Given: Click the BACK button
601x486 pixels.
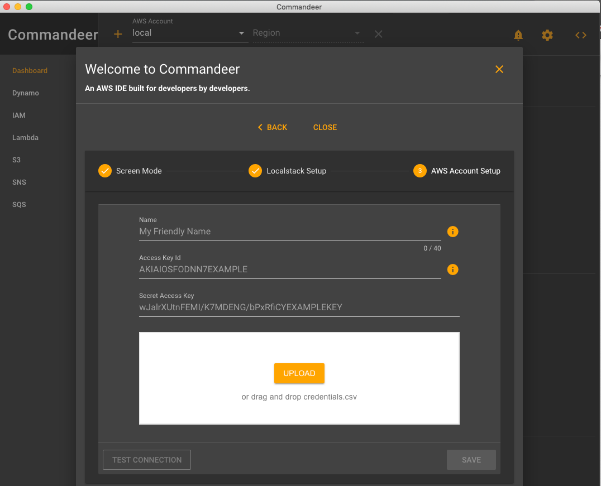Looking at the screenshot, I should pos(273,127).
